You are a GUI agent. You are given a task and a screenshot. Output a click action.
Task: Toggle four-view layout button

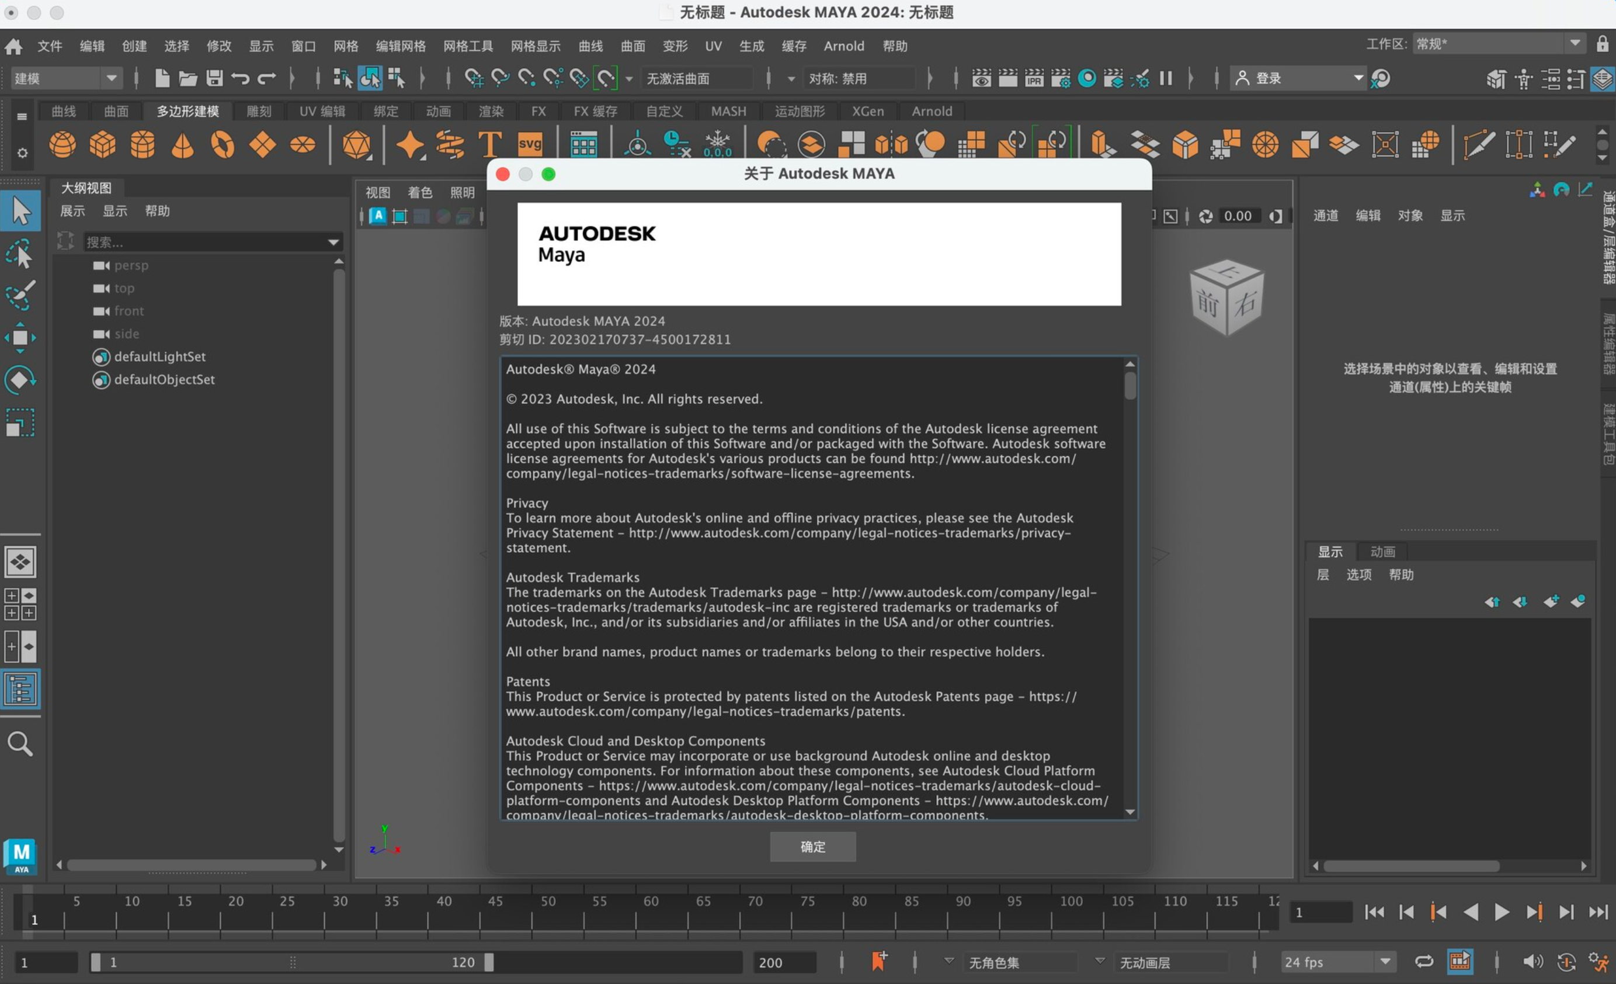coord(20,604)
